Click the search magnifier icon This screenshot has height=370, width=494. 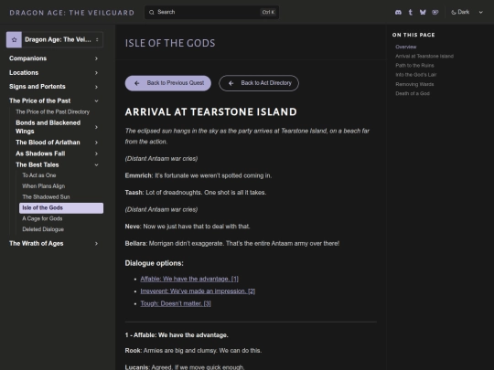click(152, 12)
